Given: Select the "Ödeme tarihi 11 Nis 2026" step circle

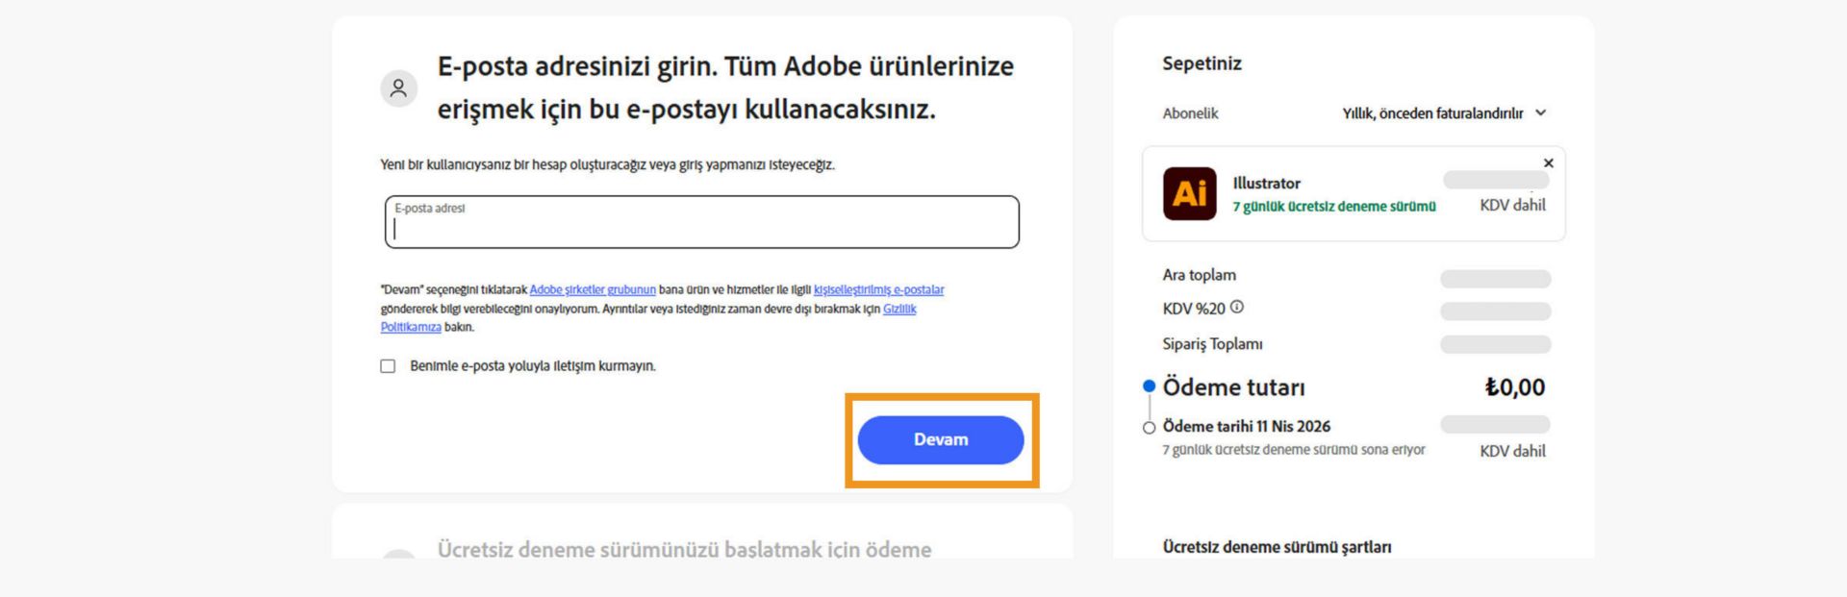Looking at the screenshot, I should coord(1147,425).
